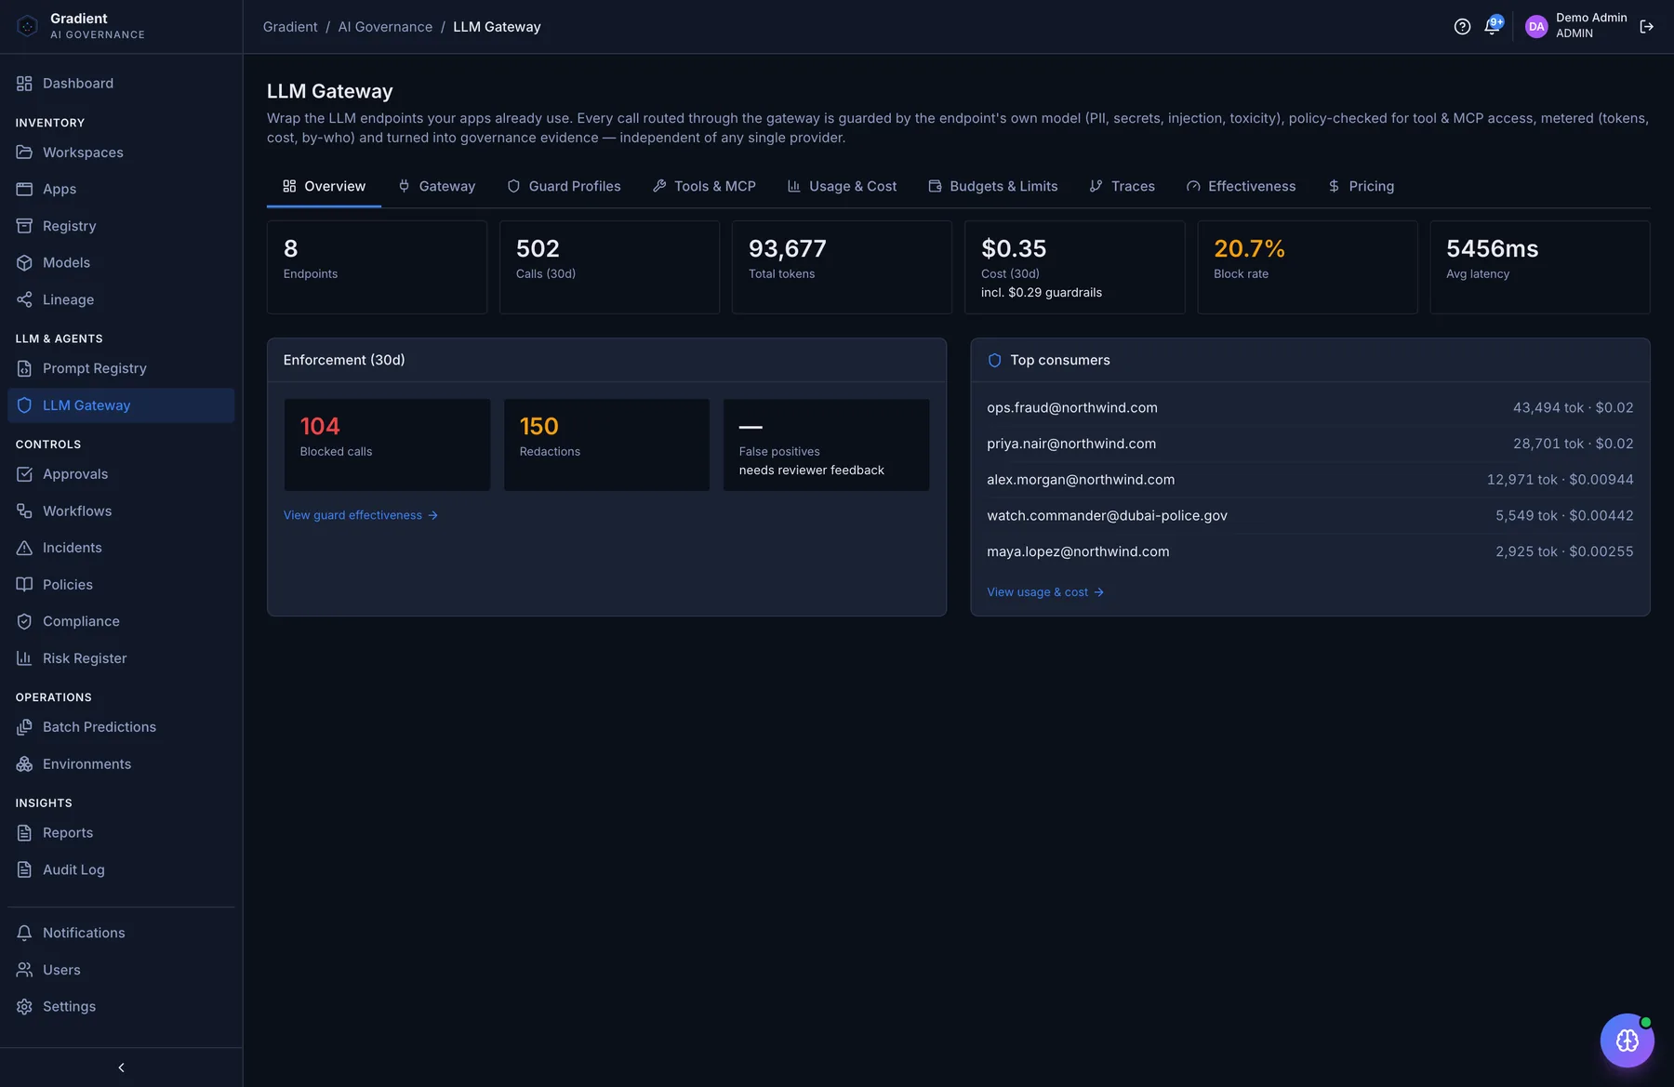Click the Apps window icon
Screen dimensions: 1674x1087
coord(24,189)
